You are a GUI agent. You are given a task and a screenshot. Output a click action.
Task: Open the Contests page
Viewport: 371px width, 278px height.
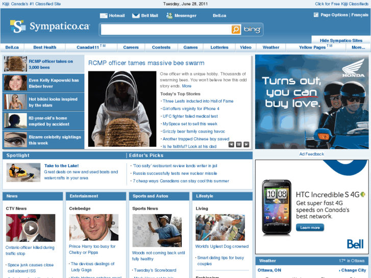[161, 47]
